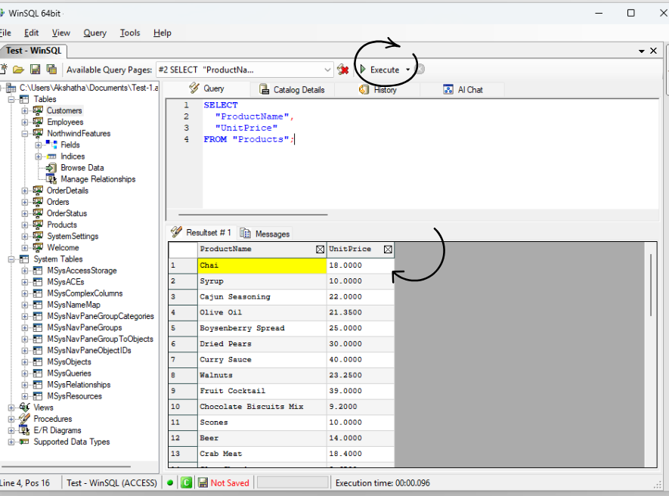669x496 pixels.
Task: Switch to the Messages tab
Action: pyautogui.click(x=265, y=234)
